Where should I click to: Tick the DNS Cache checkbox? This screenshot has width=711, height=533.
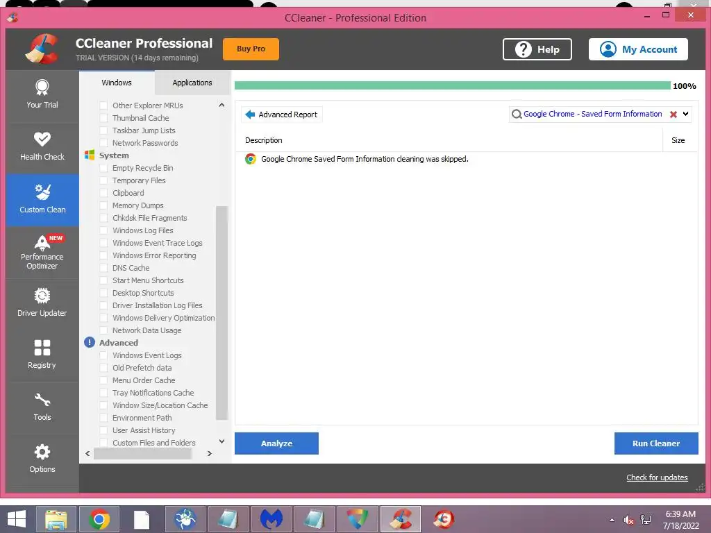pos(103,268)
